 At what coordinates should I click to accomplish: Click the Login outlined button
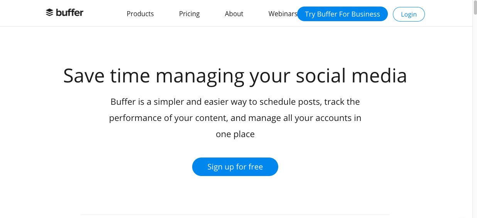409,14
